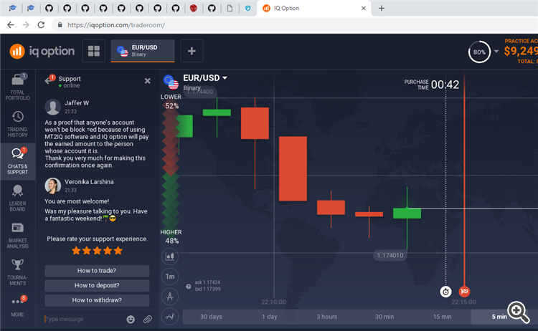Select the 15 min time range

pyautogui.click(x=442, y=317)
